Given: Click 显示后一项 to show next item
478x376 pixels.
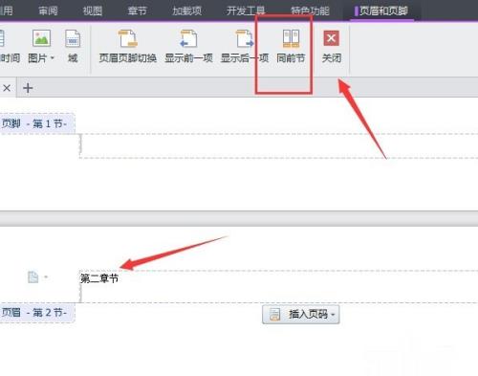Looking at the screenshot, I should click(x=245, y=46).
